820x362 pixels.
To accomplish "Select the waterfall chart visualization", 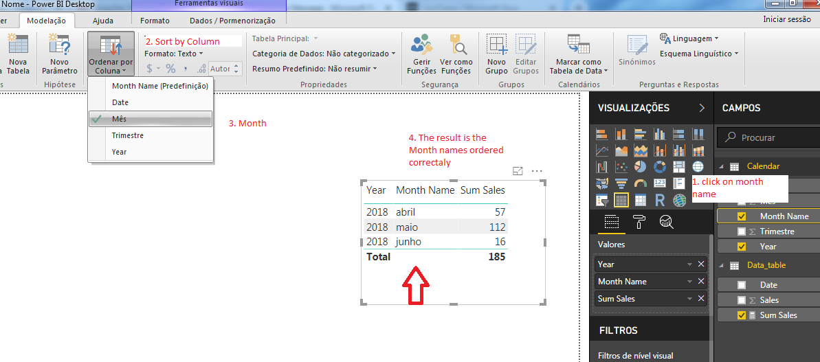I will coord(602,167).
